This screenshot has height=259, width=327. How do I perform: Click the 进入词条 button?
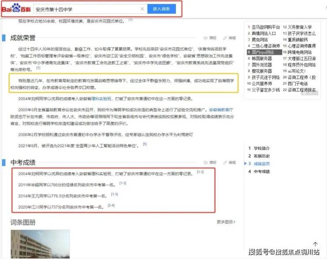click(161, 9)
